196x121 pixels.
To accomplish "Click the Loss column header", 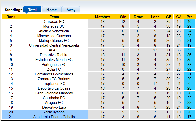I will 155,17.
